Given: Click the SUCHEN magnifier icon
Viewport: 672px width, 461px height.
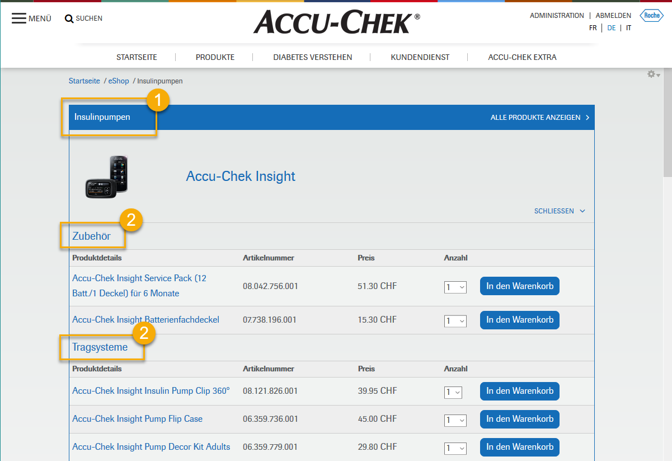Looking at the screenshot, I should pos(69,19).
